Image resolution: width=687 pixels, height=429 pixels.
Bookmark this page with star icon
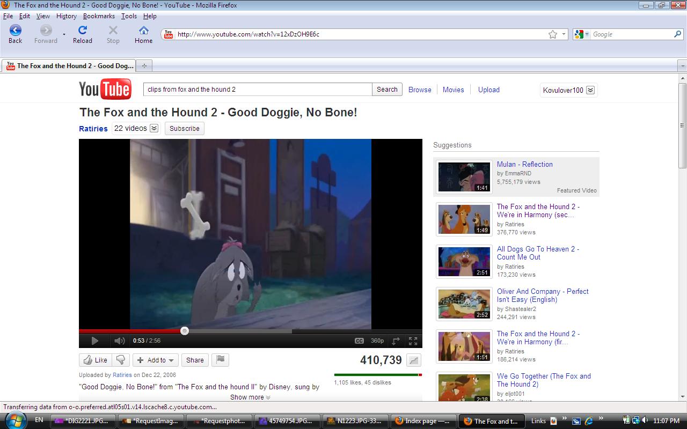tap(553, 34)
